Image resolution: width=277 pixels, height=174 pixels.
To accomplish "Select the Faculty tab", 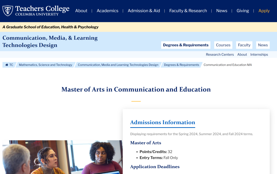I will coord(244,45).
